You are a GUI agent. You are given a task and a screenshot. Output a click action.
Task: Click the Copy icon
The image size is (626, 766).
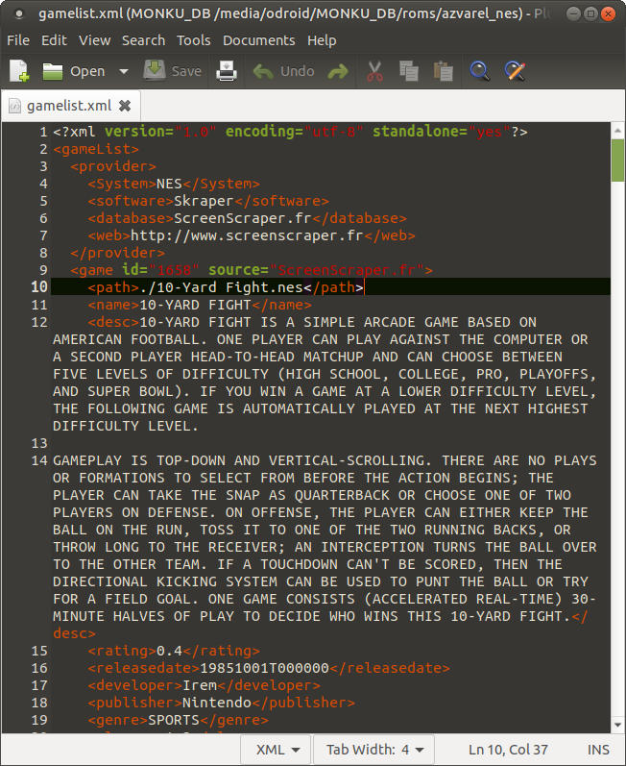coord(408,71)
